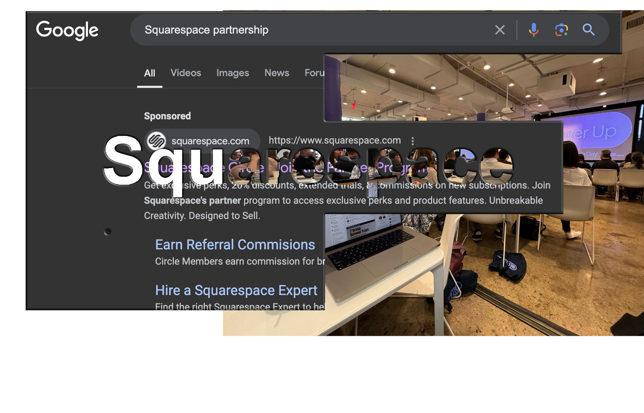Viewport: 644px width, 413px height.
Task: Select the All results tab
Action: [150, 73]
